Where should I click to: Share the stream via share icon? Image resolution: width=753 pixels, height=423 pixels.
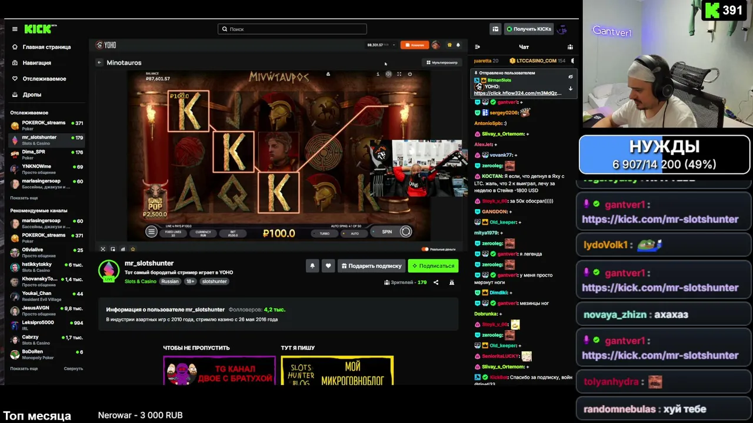coord(436,283)
